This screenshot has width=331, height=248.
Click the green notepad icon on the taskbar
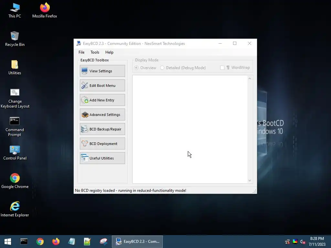pos(87,242)
